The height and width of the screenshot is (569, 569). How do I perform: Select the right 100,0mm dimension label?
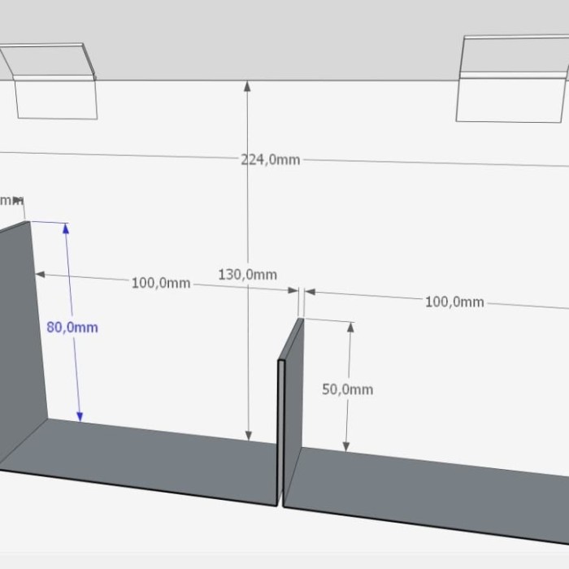pos(454,302)
